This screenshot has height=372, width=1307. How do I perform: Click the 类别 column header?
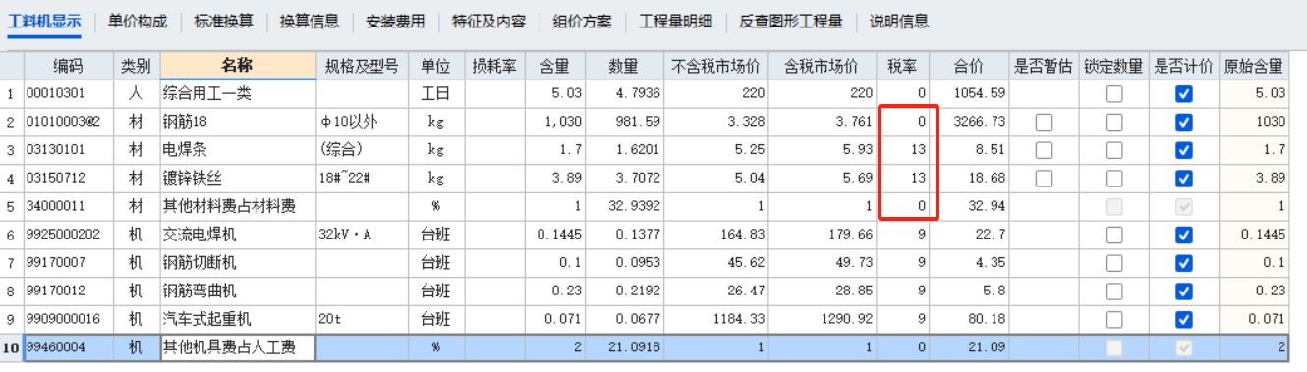136,66
